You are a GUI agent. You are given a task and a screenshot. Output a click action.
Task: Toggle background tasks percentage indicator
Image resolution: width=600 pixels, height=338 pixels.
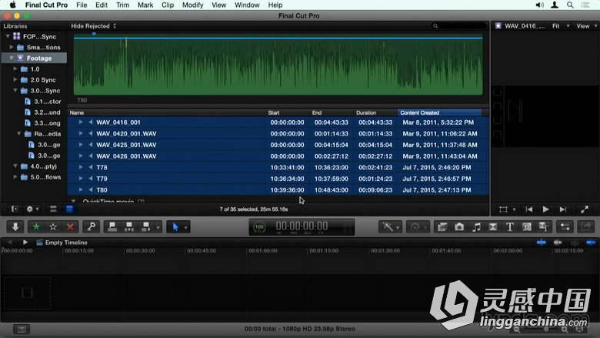[x=259, y=227]
